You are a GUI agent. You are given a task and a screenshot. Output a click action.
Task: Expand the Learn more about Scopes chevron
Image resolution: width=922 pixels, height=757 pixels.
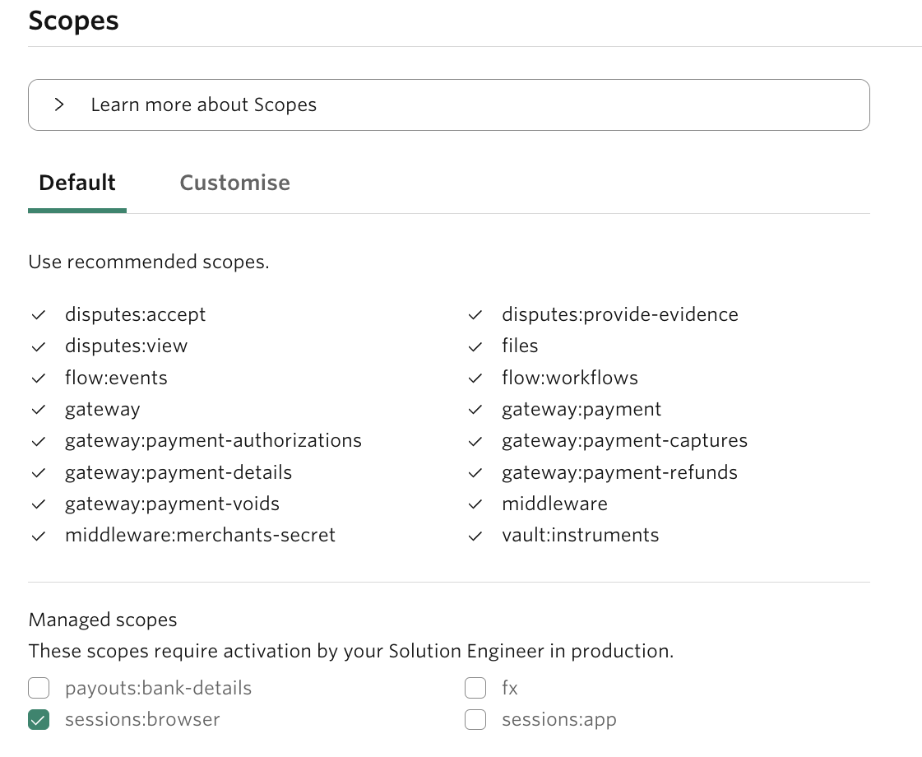click(x=59, y=104)
